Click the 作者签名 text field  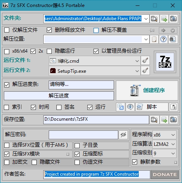97,174
